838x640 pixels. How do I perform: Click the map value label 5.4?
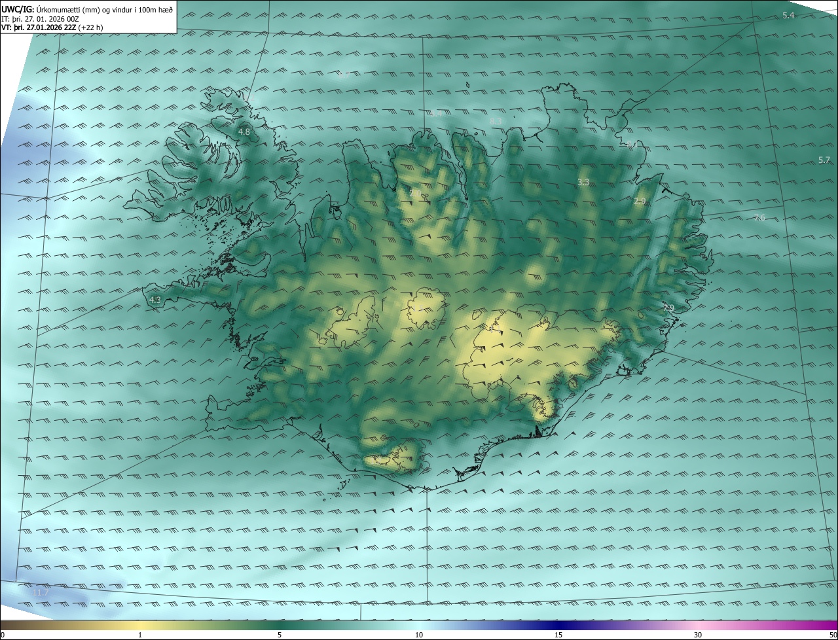(788, 15)
